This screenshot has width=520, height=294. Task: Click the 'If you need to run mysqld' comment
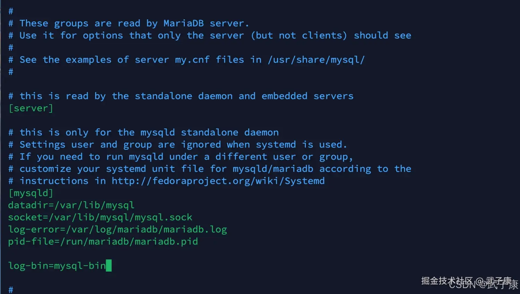180,157
